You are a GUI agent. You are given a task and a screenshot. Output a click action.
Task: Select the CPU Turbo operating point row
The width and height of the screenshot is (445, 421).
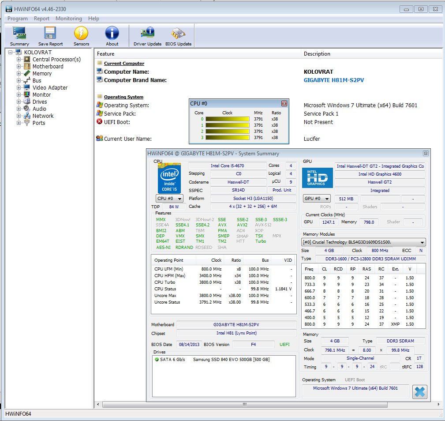click(223, 282)
